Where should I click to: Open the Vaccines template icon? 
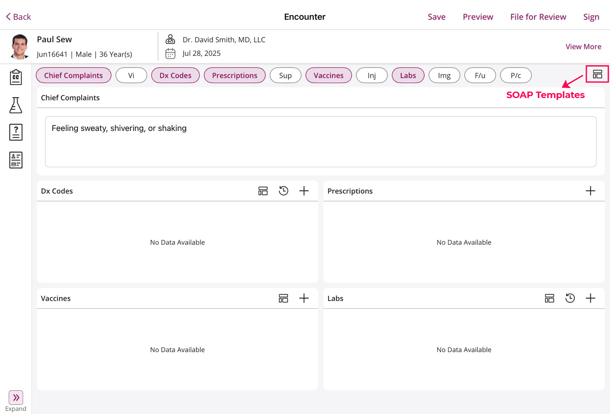(x=283, y=298)
